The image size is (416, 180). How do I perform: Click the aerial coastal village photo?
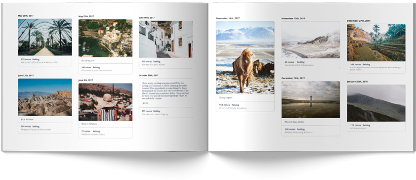click(x=105, y=38)
